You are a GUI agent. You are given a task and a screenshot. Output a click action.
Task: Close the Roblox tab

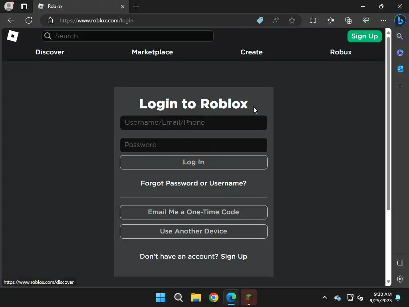pyautogui.click(x=123, y=6)
